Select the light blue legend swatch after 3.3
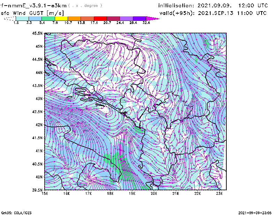The height and width of the screenshot is (215, 279). 35,18
